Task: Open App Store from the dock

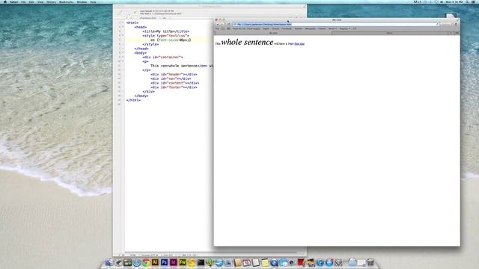Action: (329, 262)
